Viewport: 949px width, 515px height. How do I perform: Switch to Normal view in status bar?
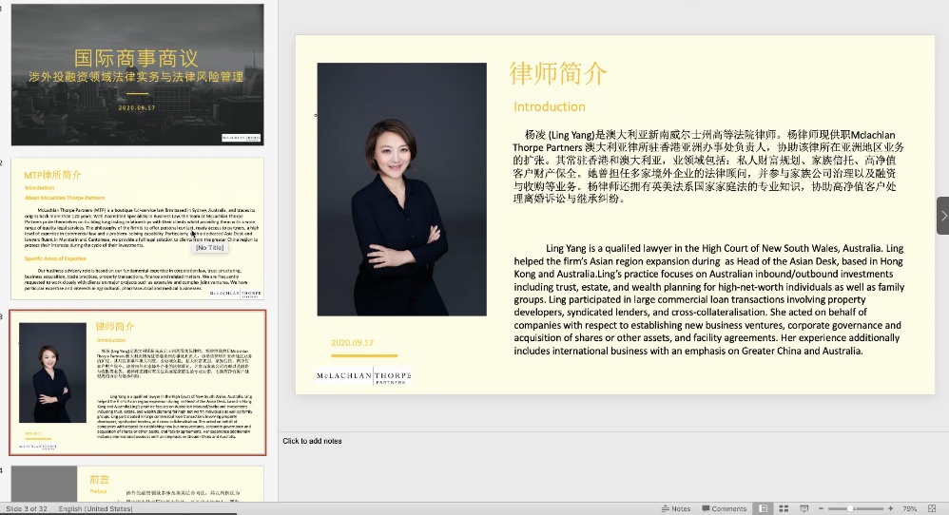(764, 508)
